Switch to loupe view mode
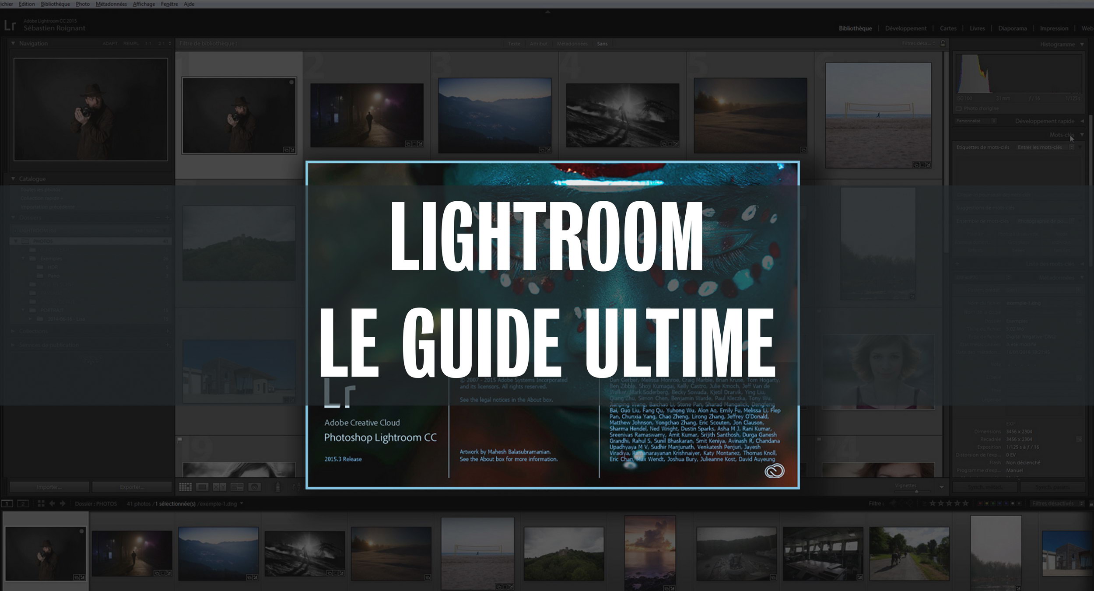Screen dimensions: 1094x591 (x=202, y=487)
